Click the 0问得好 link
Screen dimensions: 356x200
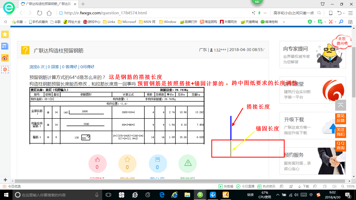pyautogui.click(x=87, y=67)
